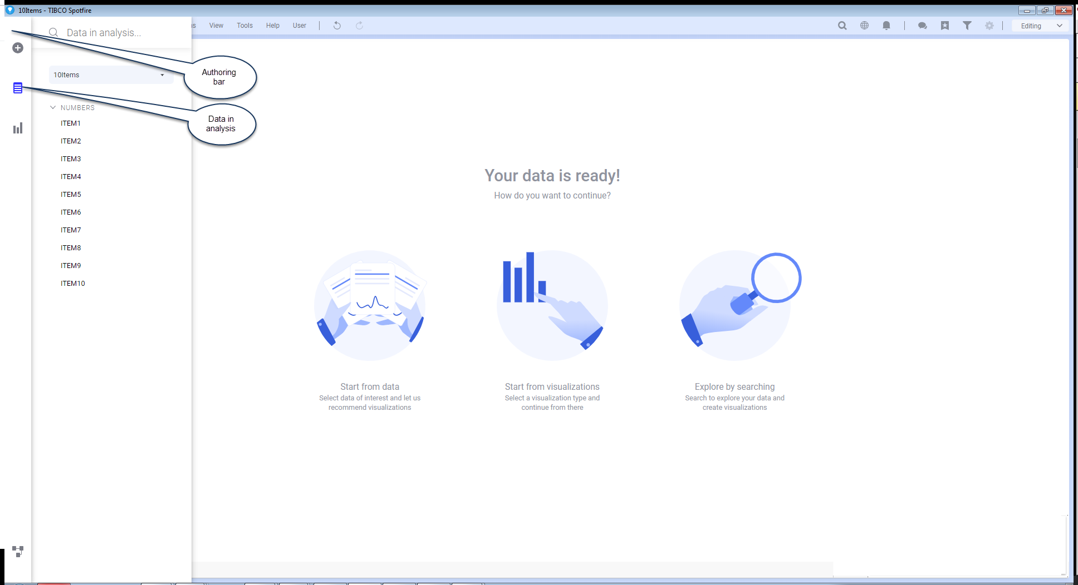Image resolution: width=1078 pixels, height=585 pixels.
Task: Select column ITEM2
Action: 71,141
